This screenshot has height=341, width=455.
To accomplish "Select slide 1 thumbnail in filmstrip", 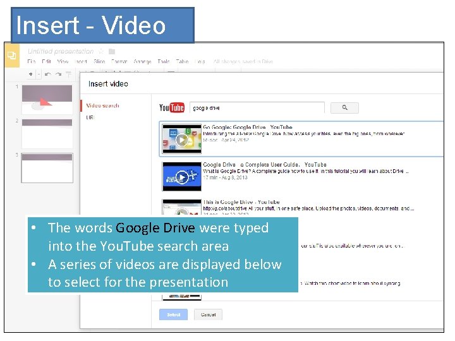I will (47, 100).
